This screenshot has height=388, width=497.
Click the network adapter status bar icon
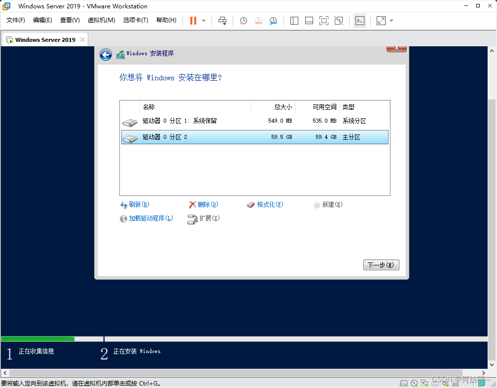[x=425, y=384]
